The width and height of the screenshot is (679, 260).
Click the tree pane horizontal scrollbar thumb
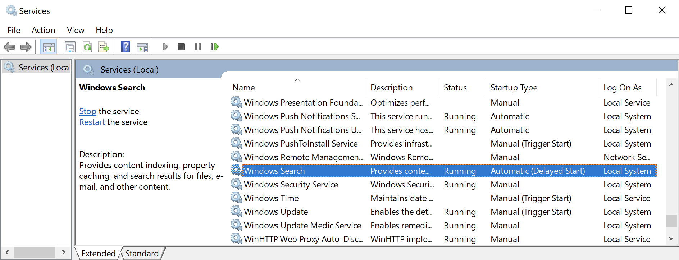coord(35,252)
